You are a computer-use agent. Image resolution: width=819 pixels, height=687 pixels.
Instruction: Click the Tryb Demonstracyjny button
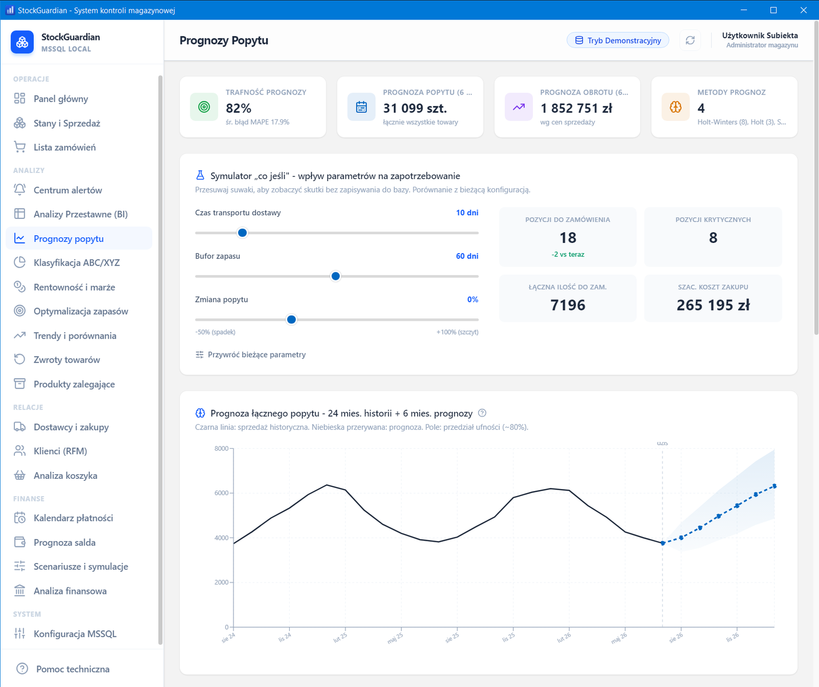(618, 40)
